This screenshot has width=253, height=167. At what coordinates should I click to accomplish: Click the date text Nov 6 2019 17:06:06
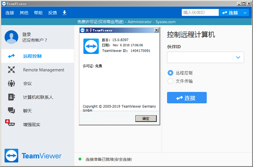[128, 45]
